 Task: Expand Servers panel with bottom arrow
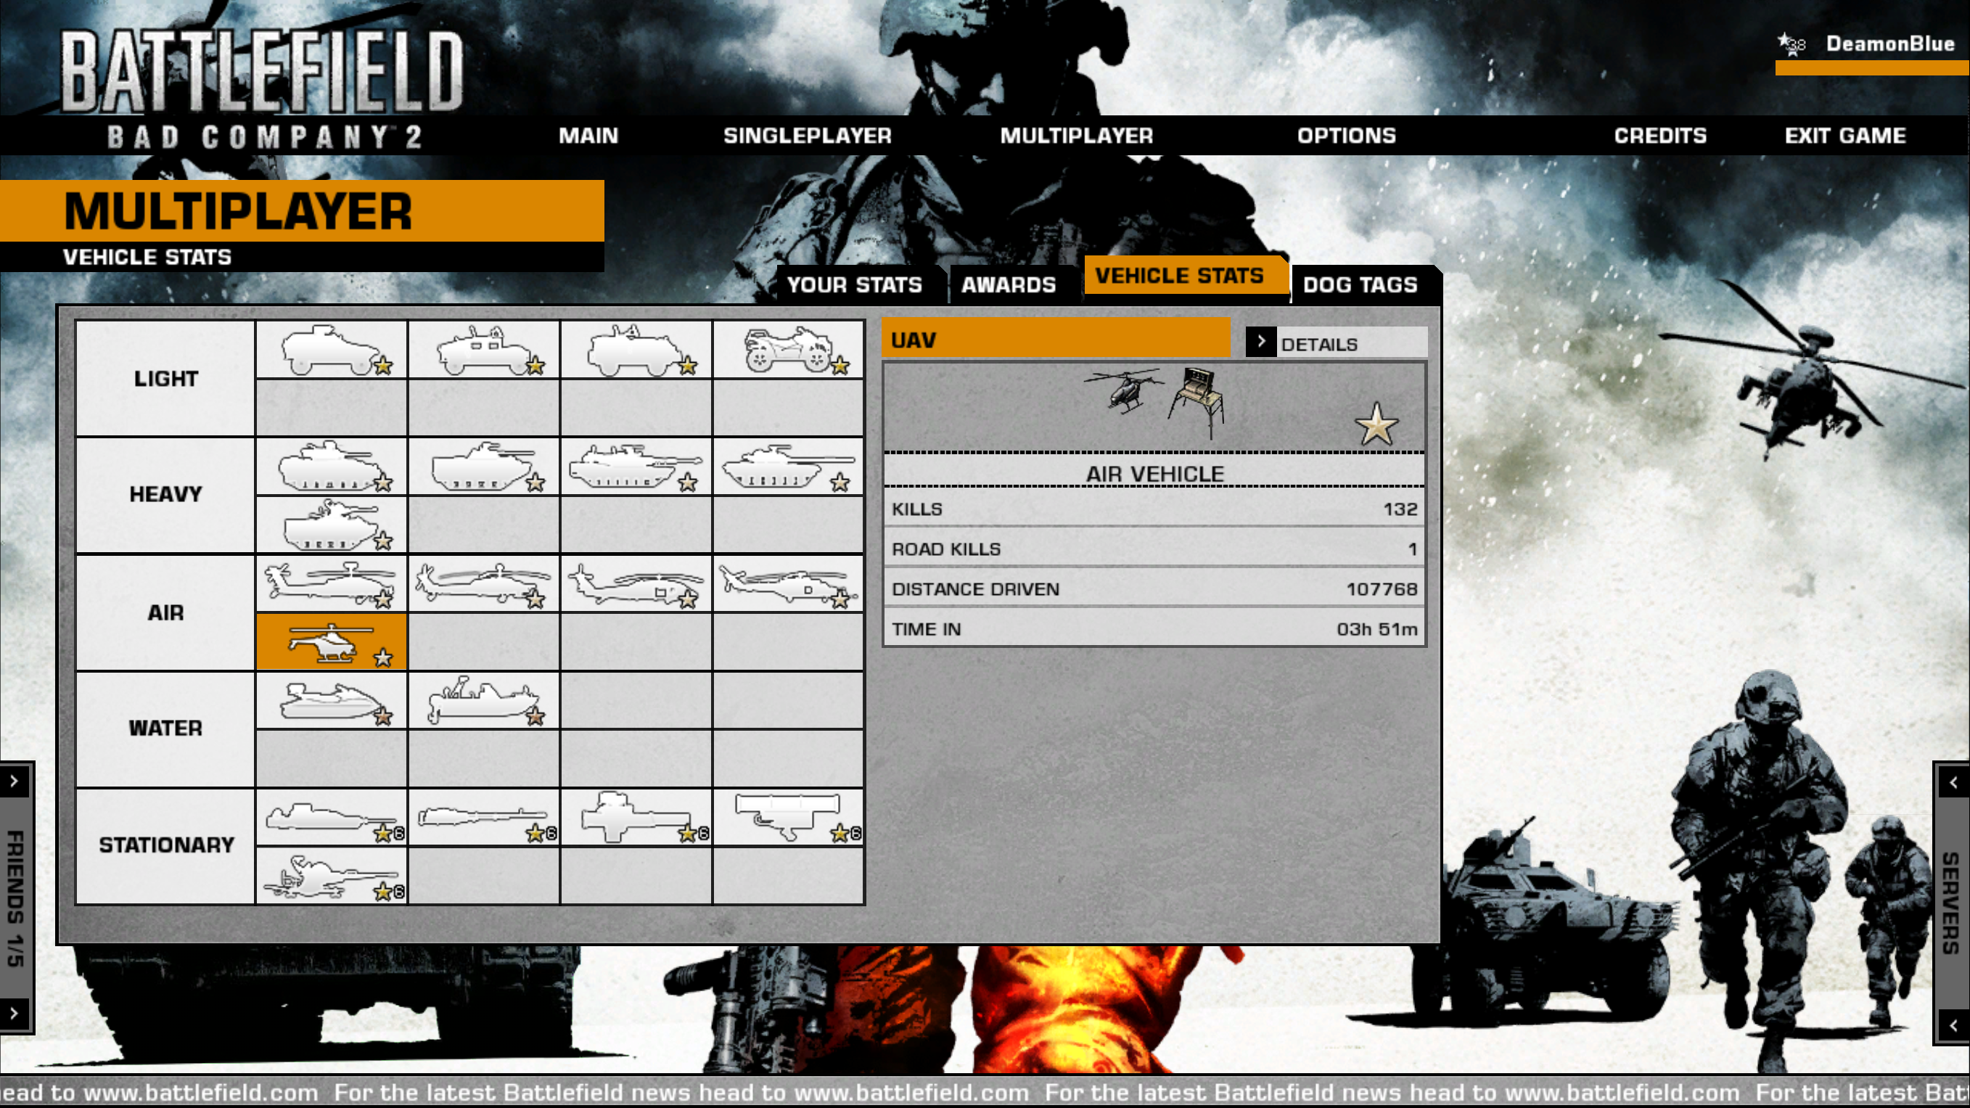[x=1953, y=1025]
